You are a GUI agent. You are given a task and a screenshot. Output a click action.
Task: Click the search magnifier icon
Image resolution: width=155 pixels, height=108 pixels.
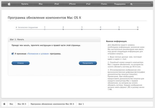point(131,4)
